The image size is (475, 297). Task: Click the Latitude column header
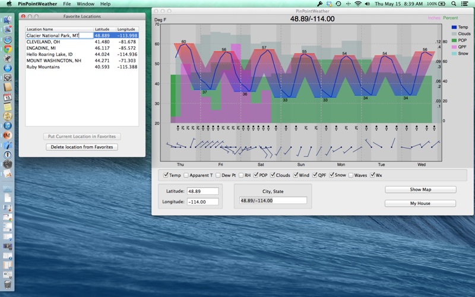[x=105, y=29]
